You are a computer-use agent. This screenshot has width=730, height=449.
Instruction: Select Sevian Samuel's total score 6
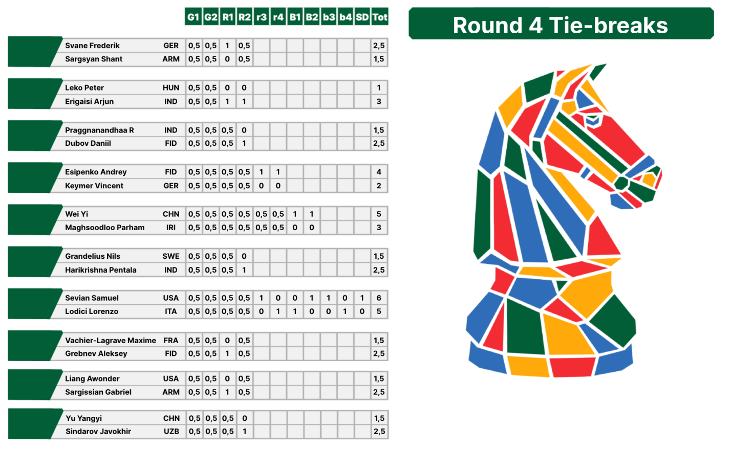click(379, 298)
